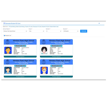Click the grid icon beside Generate Student ID Card
The width and height of the screenshot is (107, 101).
(x=4, y=23)
